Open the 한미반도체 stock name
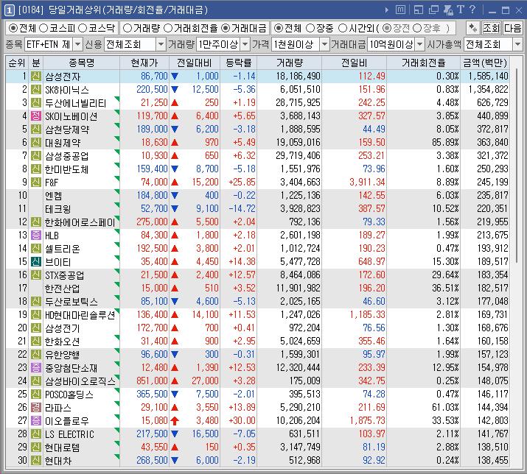The width and height of the screenshot is (527, 474). pyautogui.click(x=66, y=169)
